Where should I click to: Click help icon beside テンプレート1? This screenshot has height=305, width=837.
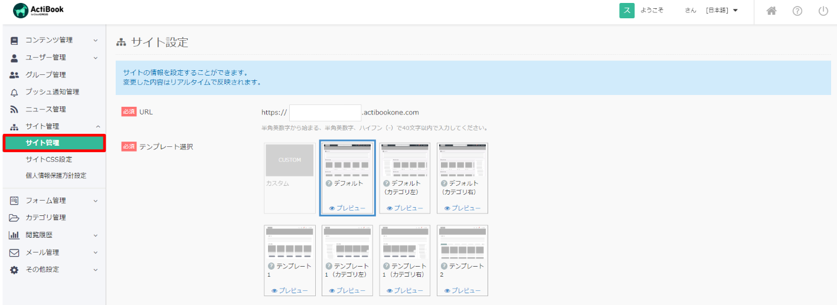click(x=271, y=266)
